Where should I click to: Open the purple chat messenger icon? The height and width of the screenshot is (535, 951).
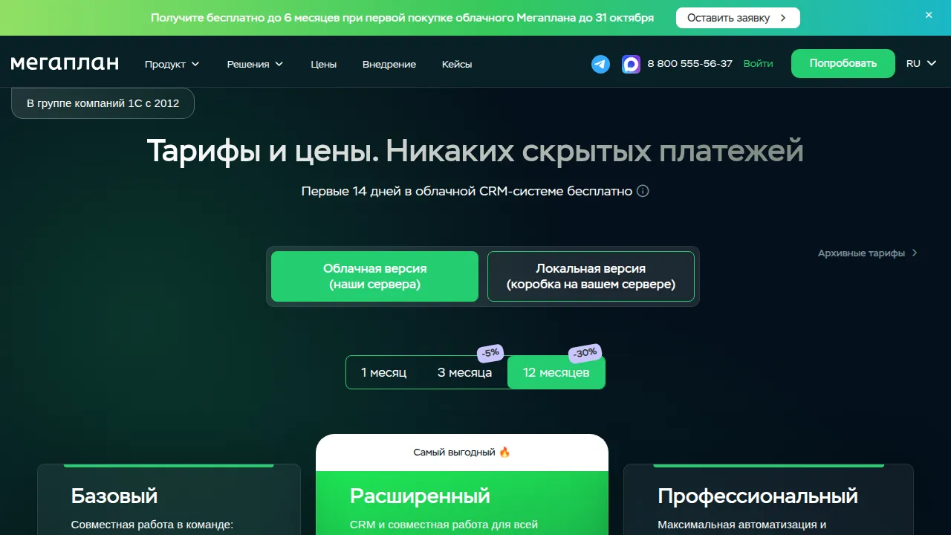click(631, 64)
